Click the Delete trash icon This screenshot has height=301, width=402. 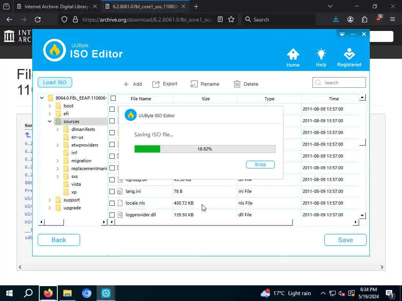[x=237, y=84]
